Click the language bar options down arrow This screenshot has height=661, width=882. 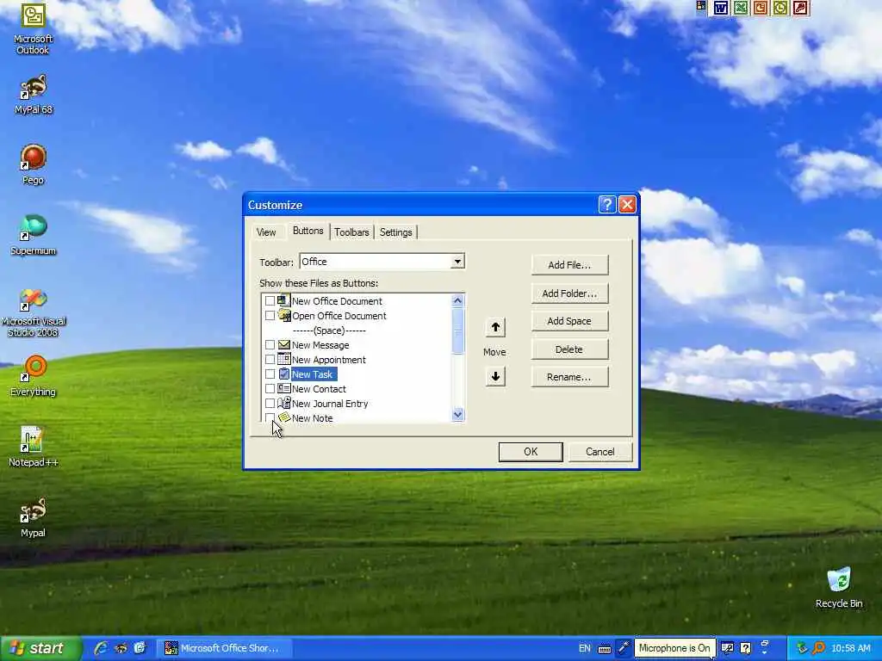[765, 652]
